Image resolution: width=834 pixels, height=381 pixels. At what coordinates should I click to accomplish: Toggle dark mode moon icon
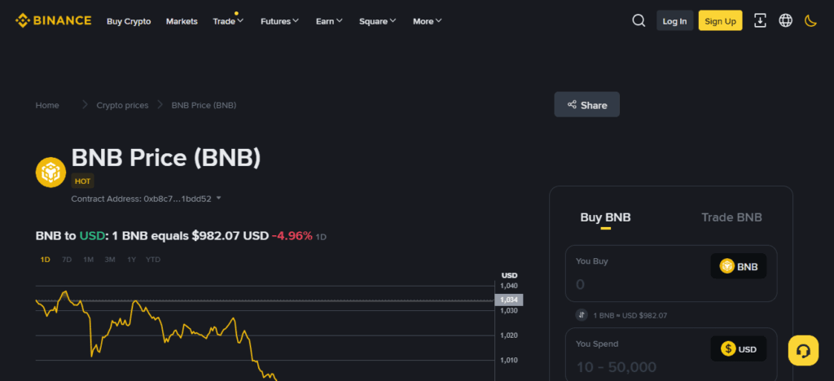pyautogui.click(x=810, y=21)
